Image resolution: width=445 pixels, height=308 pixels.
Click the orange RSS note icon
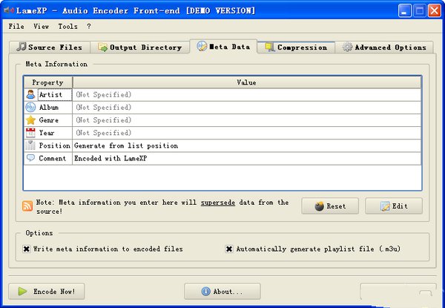coord(27,206)
